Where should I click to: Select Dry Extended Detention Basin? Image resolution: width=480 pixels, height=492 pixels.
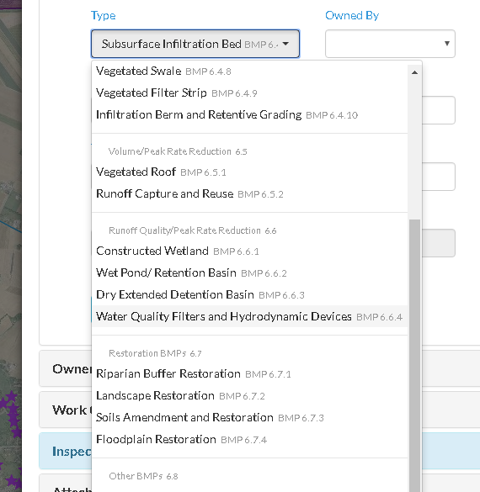(250, 295)
